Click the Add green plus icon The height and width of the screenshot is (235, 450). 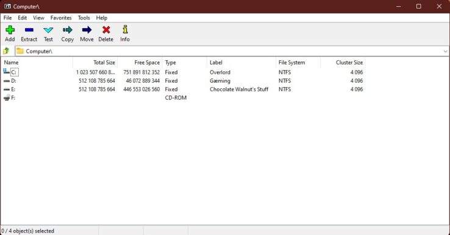point(10,30)
